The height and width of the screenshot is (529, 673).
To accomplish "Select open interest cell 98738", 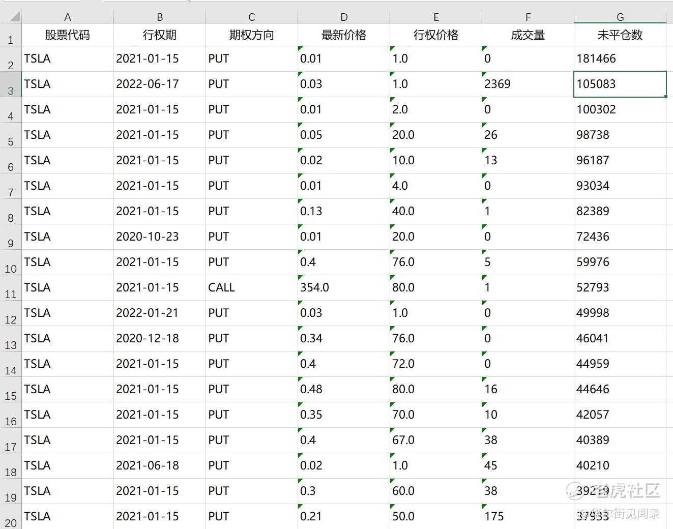I will [620, 135].
